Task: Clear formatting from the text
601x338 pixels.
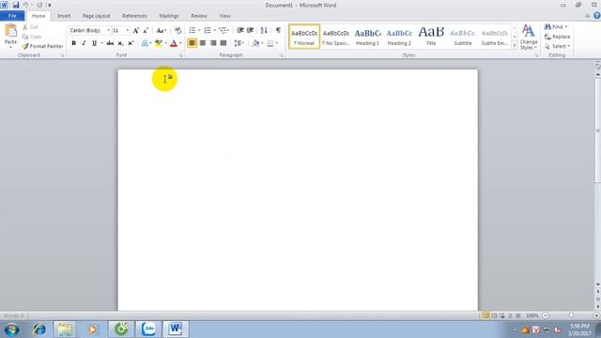Action: [177, 30]
